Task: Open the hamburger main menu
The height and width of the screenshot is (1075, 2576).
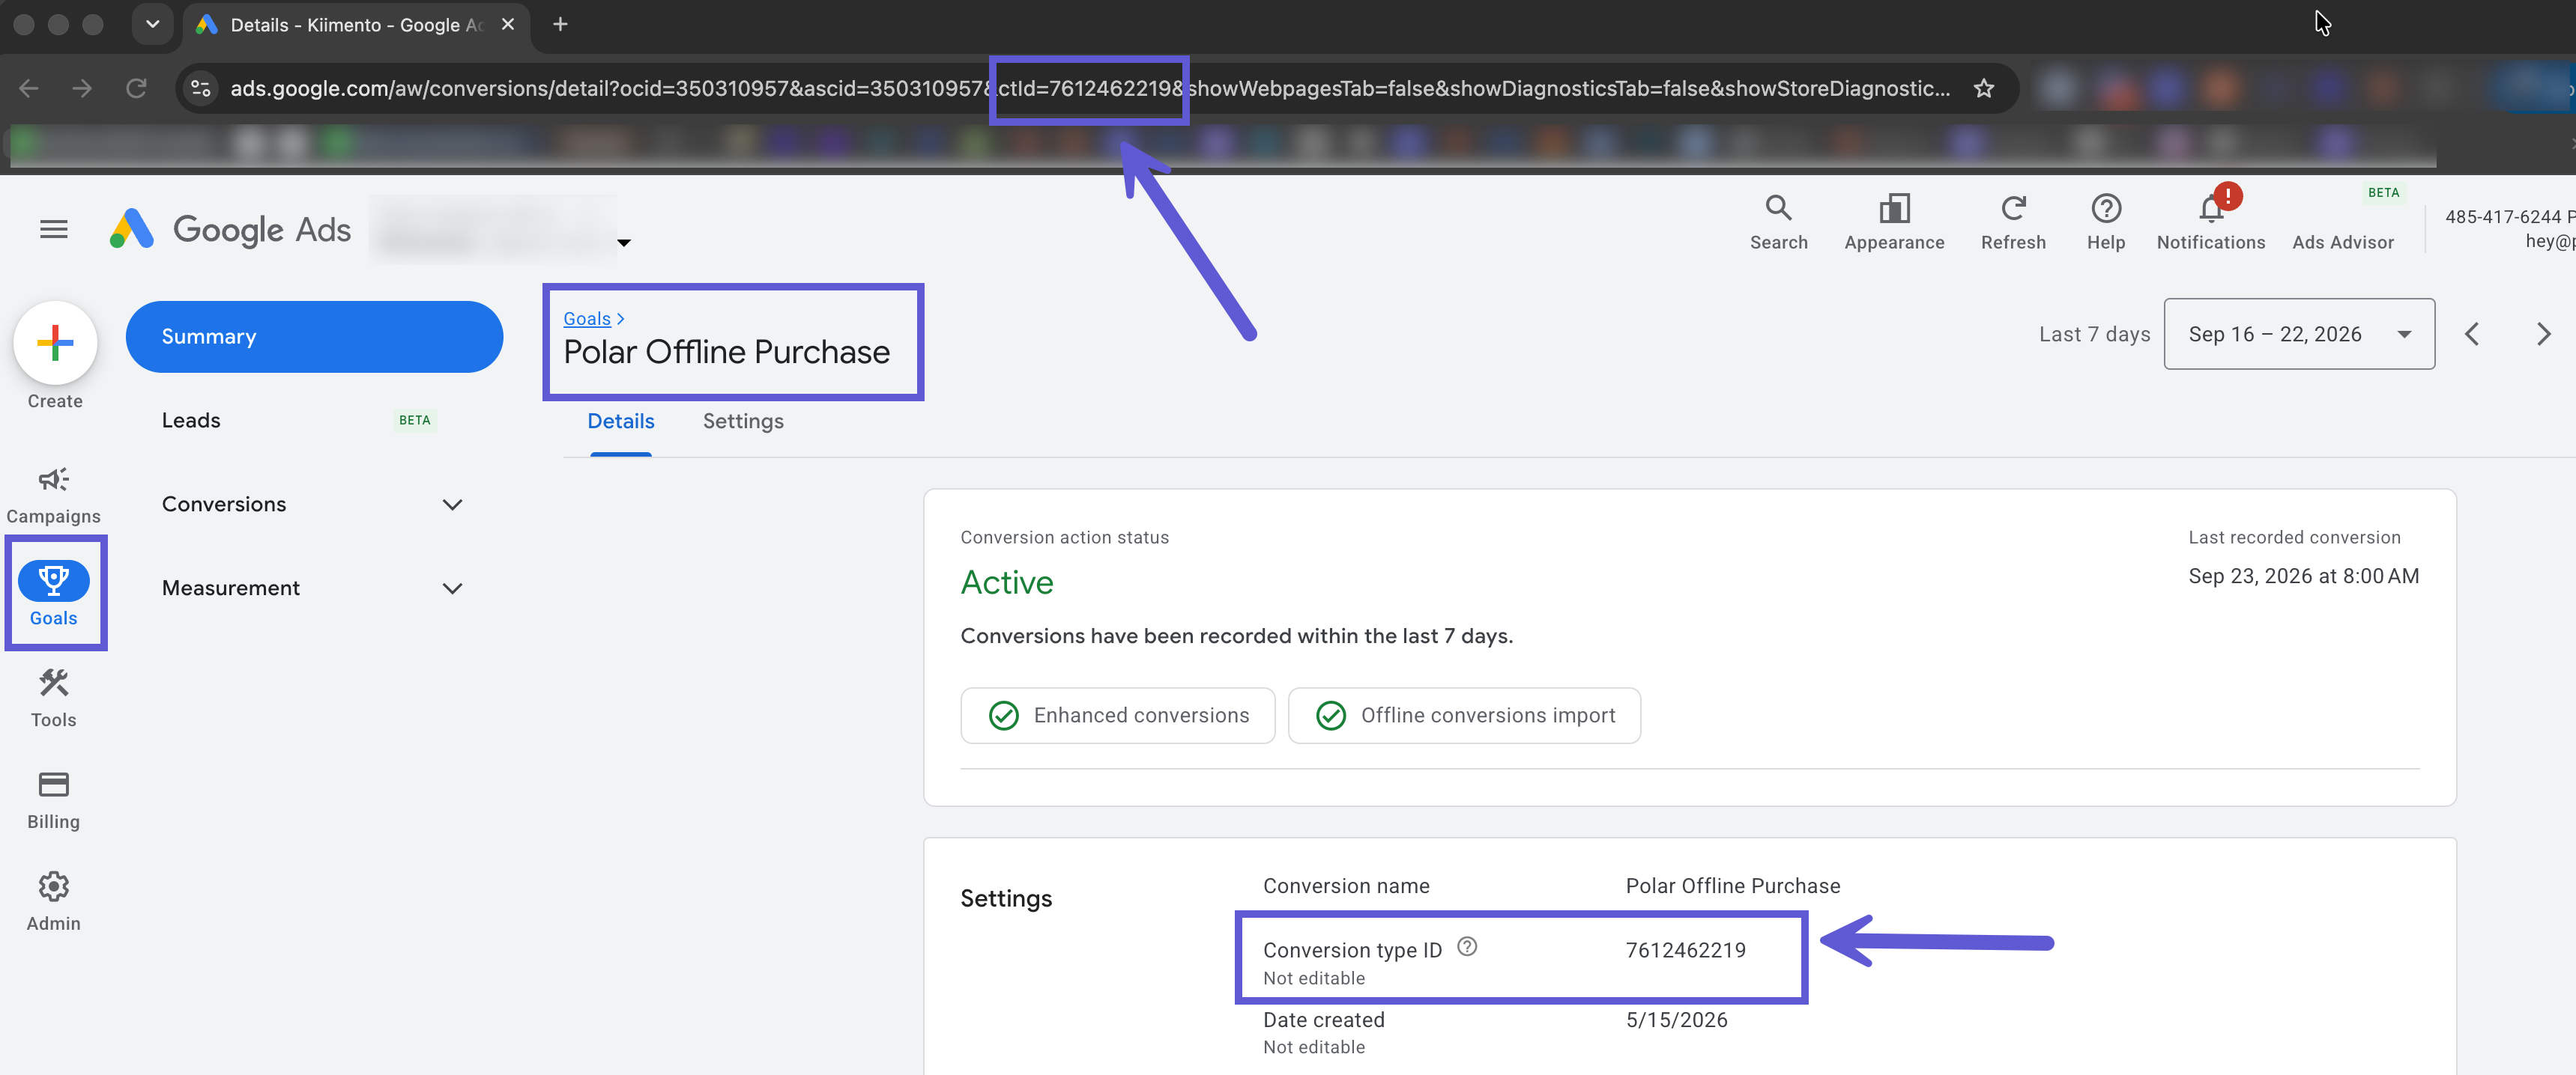Action: (54, 230)
